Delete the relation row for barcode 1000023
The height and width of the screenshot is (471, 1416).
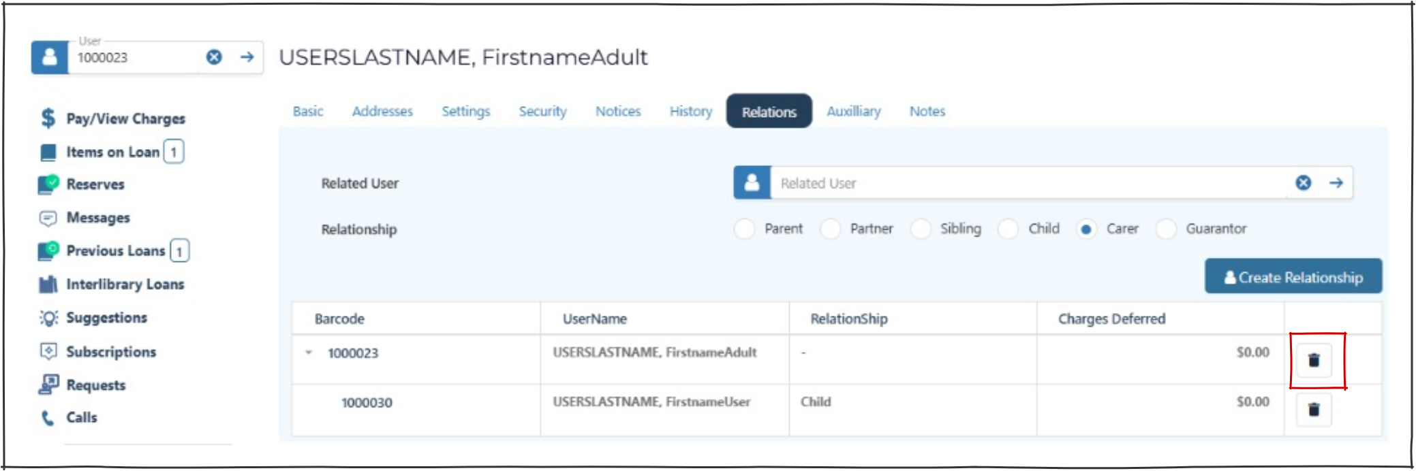pos(1313,360)
